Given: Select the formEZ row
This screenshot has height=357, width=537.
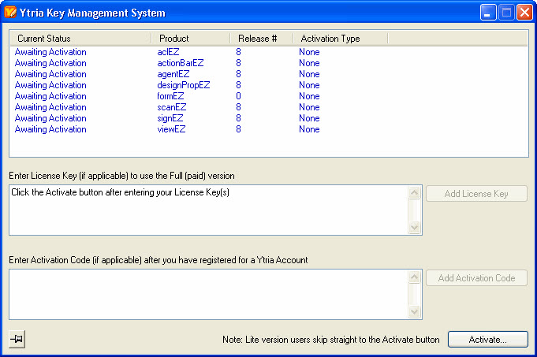Looking at the screenshot, I should point(170,96).
